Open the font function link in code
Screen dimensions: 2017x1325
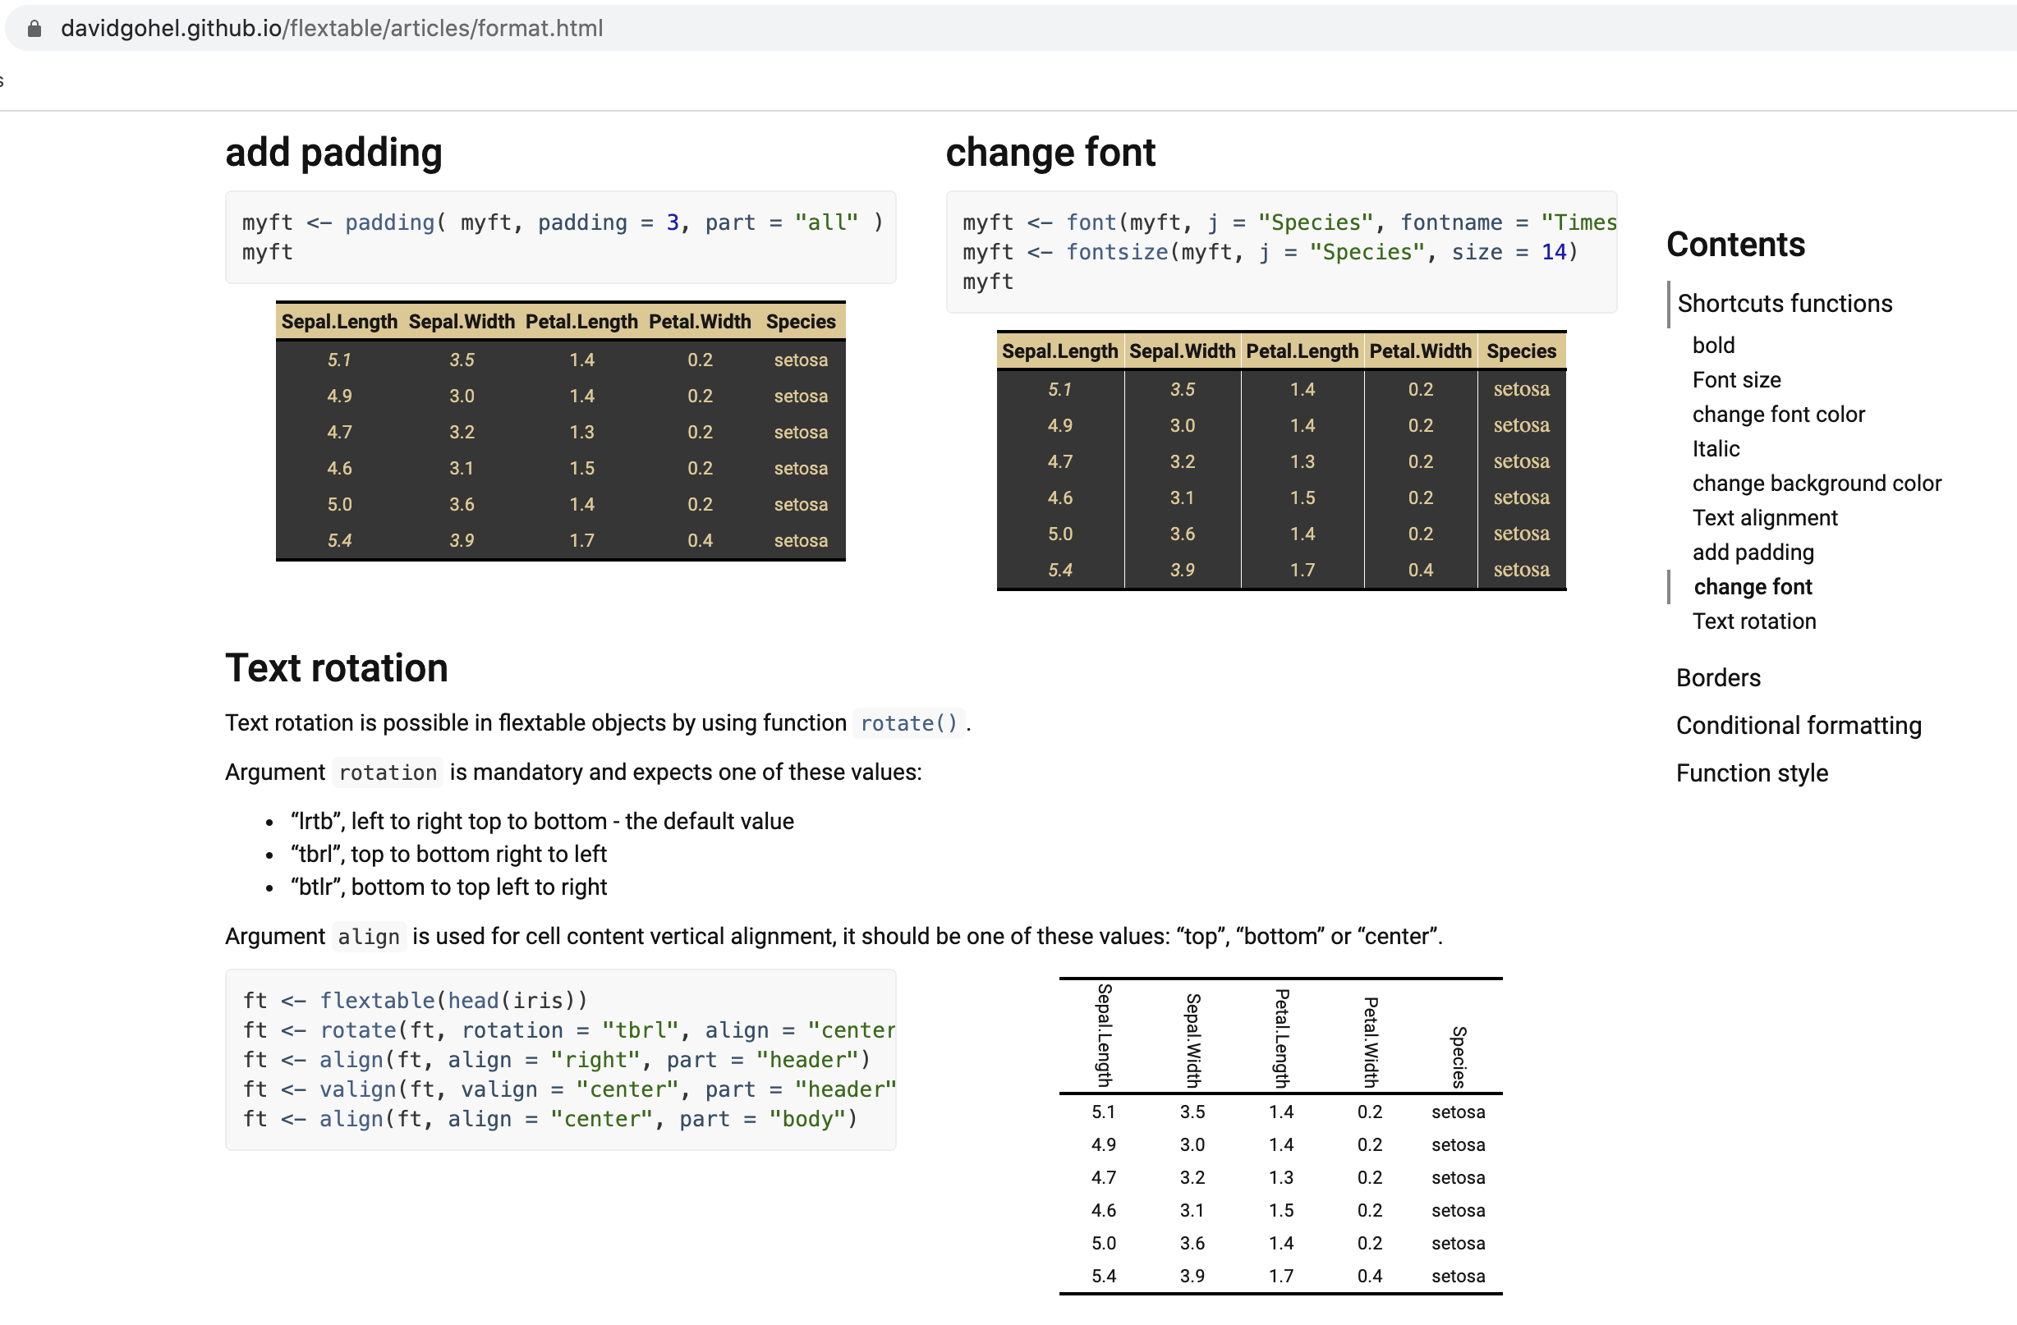1091,222
